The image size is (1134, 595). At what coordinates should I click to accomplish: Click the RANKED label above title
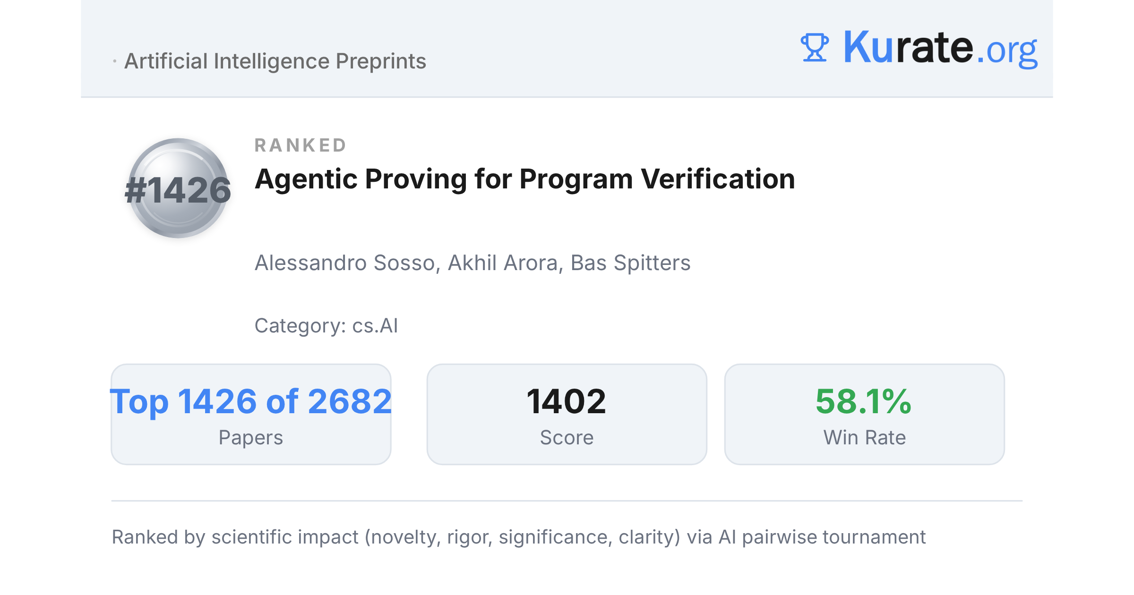click(301, 145)
